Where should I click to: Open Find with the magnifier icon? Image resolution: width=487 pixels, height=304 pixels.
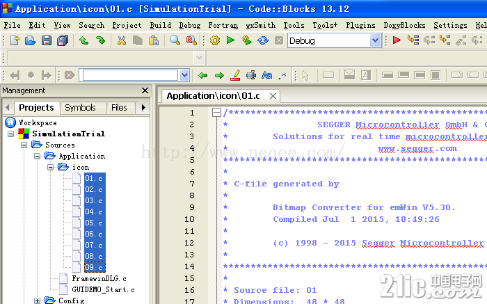tap(175, 40)
